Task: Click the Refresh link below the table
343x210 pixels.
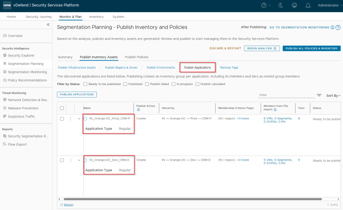Action: point(67,205)
